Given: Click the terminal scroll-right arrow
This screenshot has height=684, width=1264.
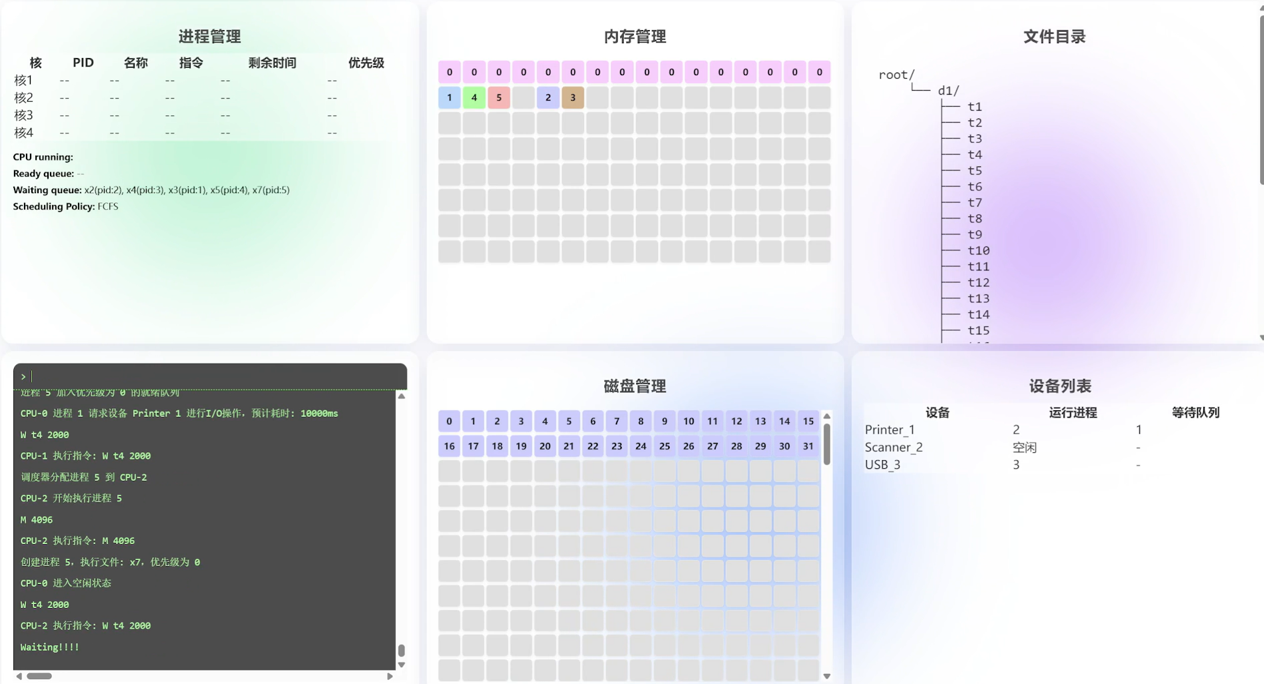Looking at the screenshot, I should (390, 676).
